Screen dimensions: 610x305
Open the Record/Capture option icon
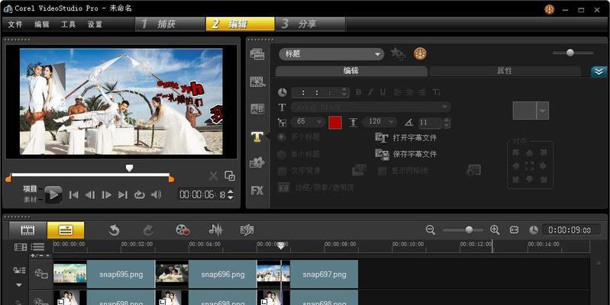182,230
